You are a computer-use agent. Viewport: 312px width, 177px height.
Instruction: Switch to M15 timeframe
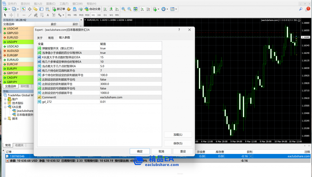(81, 15)
